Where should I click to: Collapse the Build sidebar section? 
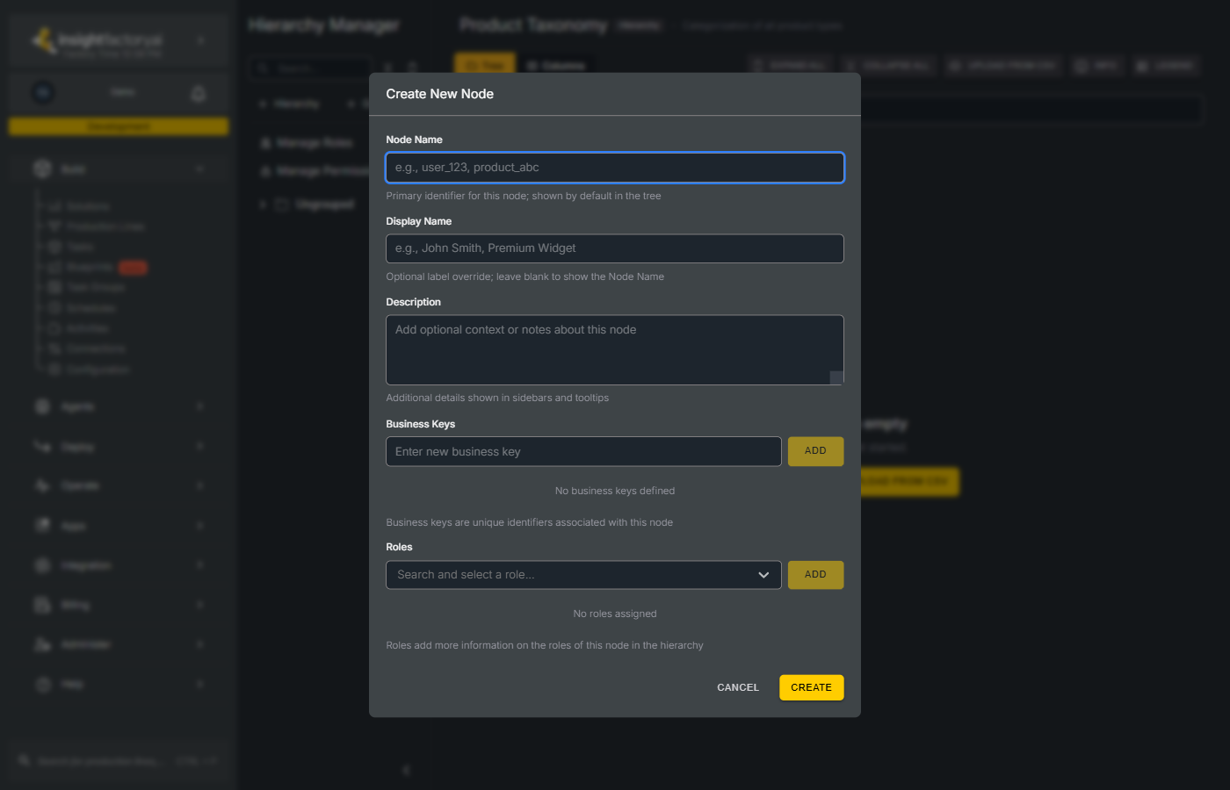(198, 168)
